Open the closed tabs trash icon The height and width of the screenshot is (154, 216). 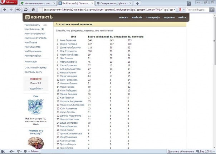pos(188,3)
